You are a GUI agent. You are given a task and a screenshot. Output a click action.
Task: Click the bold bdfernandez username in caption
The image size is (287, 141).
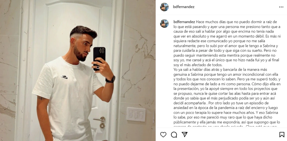click(184, 22)
